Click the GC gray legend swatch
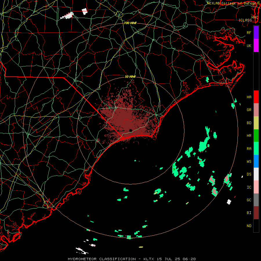The image size is (261, 261). [x=256, y=200]
